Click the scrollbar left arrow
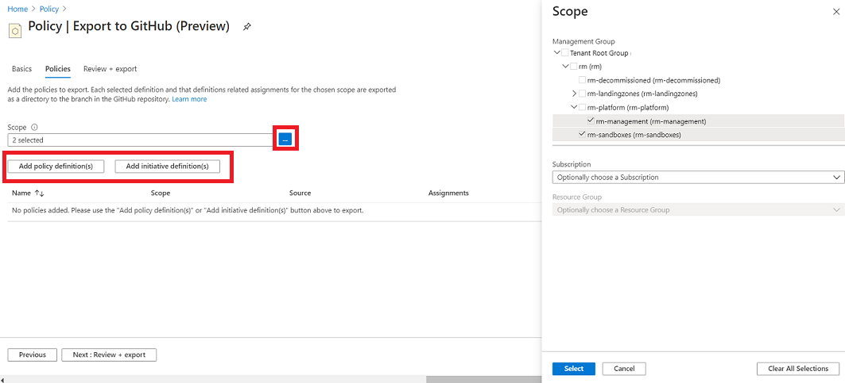 2,379
